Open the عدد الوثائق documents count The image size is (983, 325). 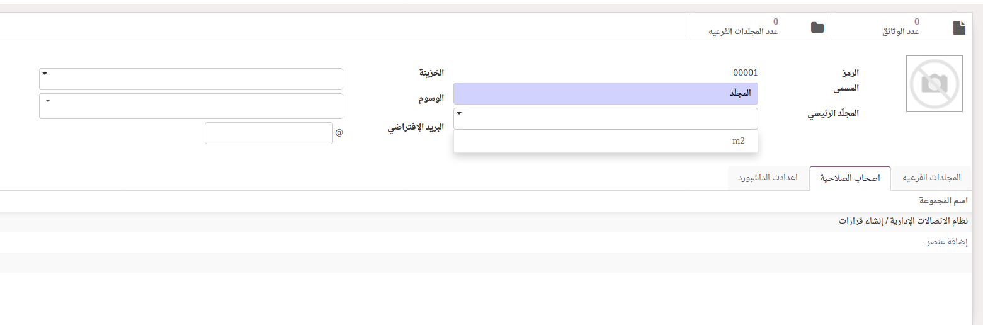pos(901,27)
